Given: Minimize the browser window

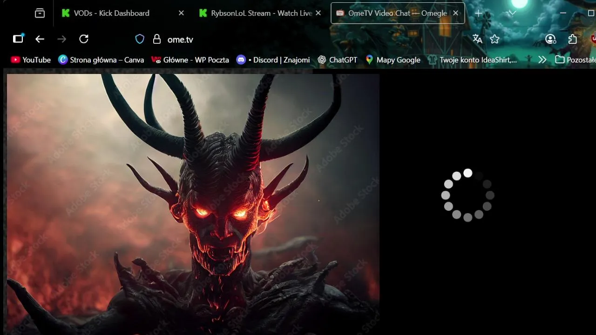Looking at the screenshot, I should pyautogui.click(x=563, y=13).
